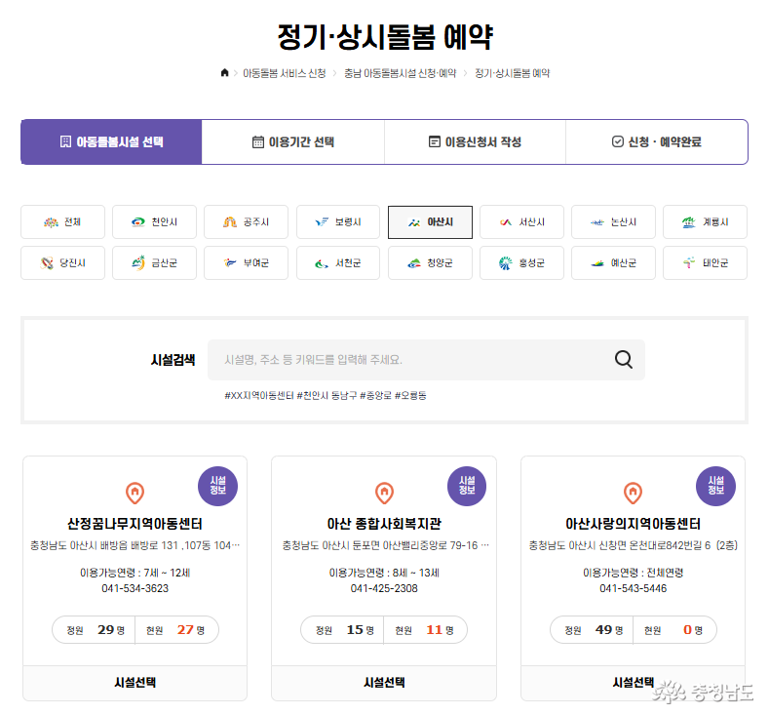Filter facilities by 당진시
769x715 pixels.
[x=62, y=263]
